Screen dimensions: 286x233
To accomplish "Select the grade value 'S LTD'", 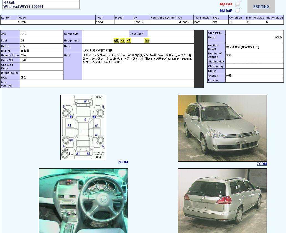I will click(x=22, y=22).
